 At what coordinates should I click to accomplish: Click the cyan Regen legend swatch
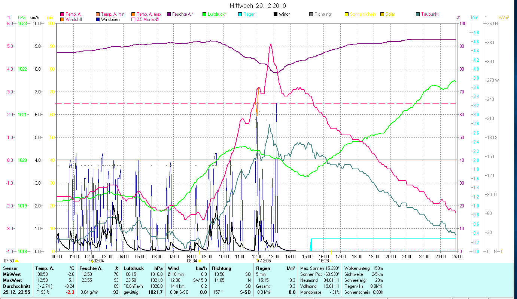(x=240, y=14)
